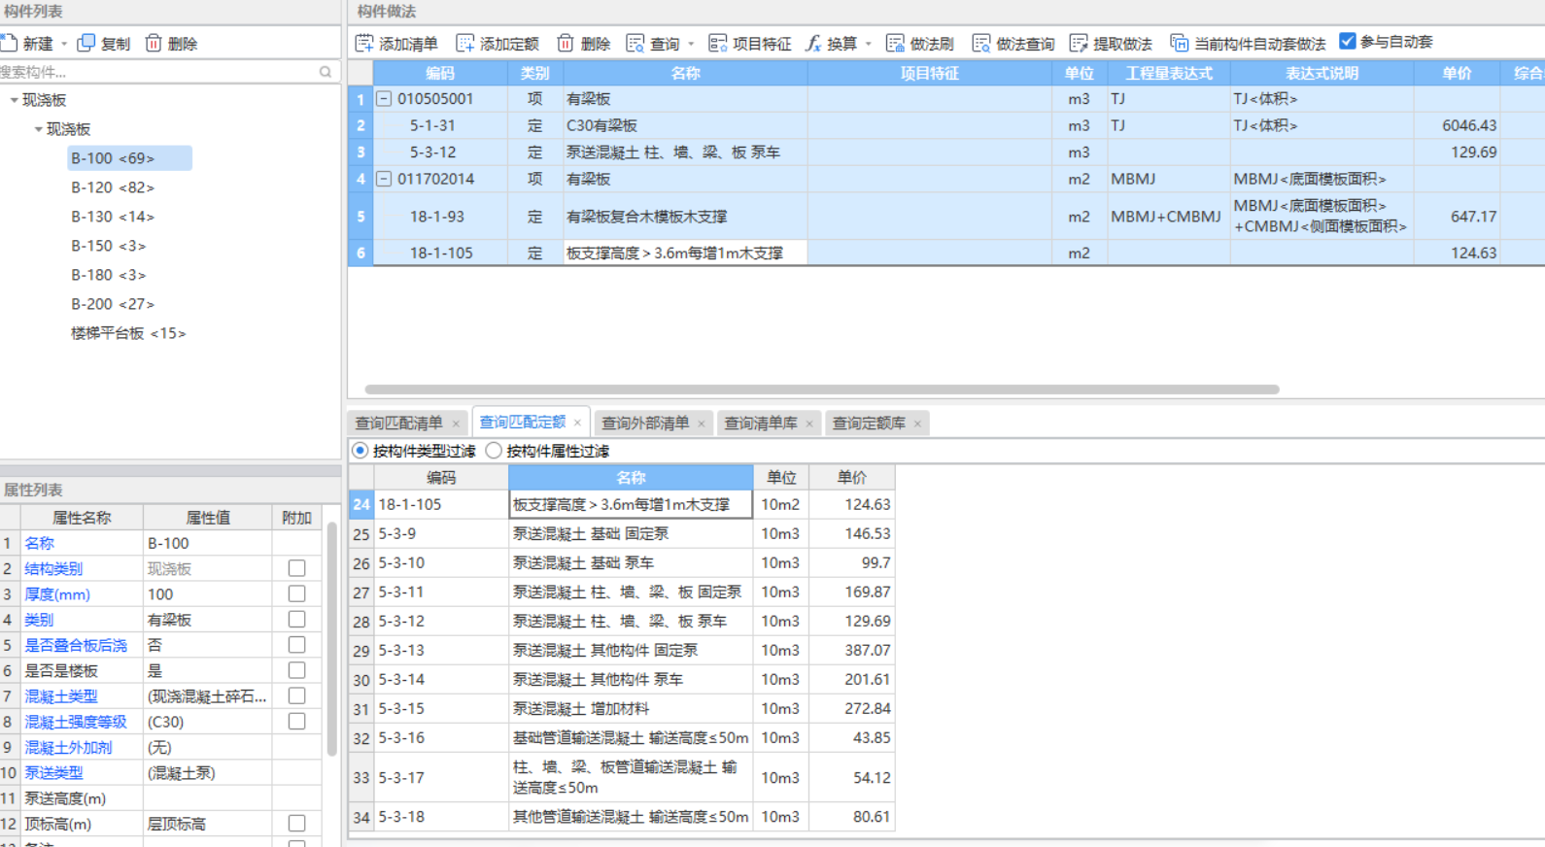Click the 添加定额 toolbar icon

(465, 43)
